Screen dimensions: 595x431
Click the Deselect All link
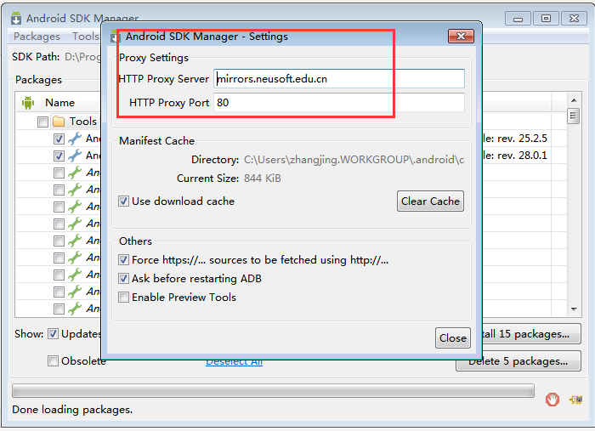coord(234,362)
